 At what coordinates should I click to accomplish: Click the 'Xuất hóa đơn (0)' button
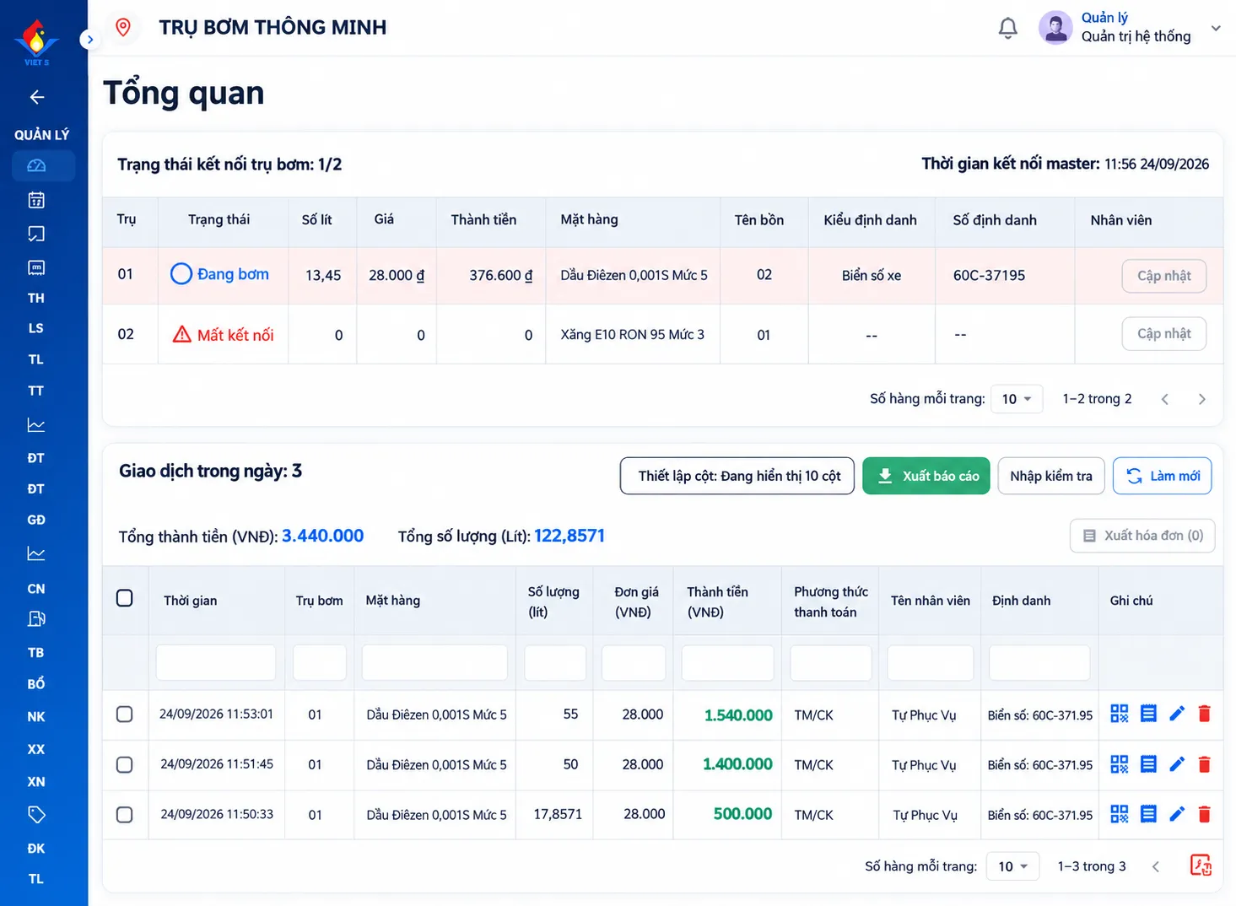coord(1142,536)
